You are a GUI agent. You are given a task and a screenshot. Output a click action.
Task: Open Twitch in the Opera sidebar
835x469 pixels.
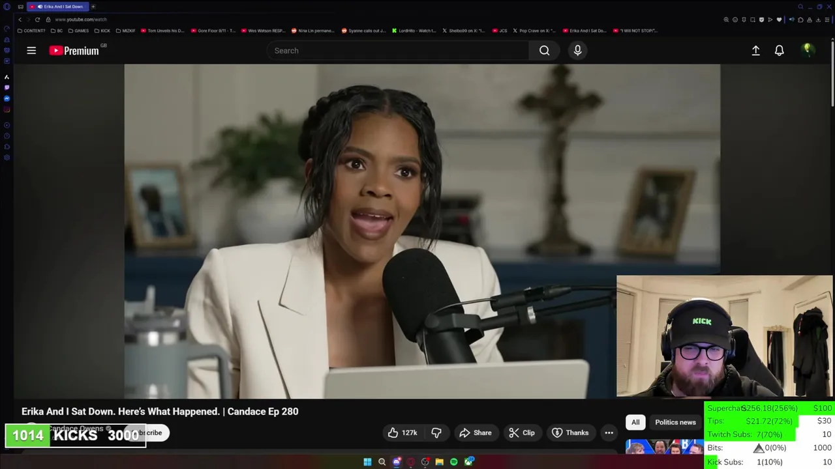[x=7, y=87]
